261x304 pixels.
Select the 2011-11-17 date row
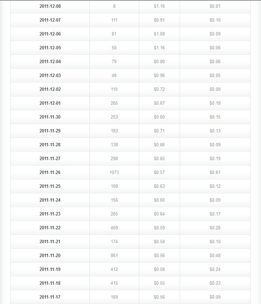tap(130, 297)
